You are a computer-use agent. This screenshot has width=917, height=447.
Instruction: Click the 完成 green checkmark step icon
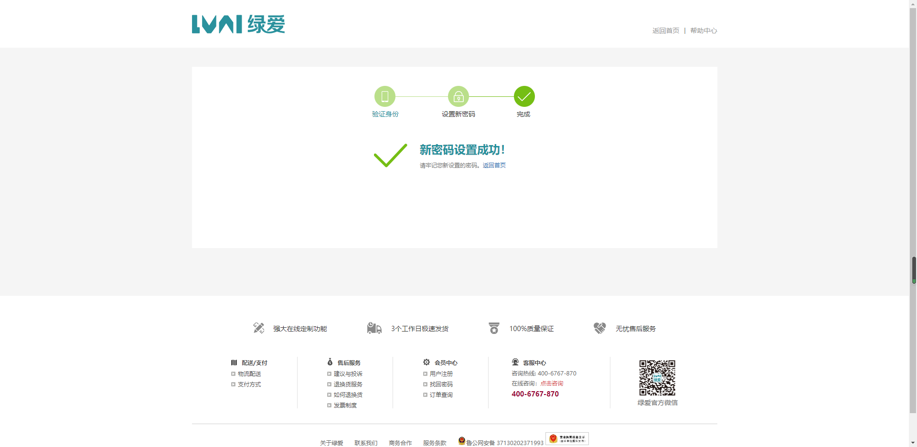524,97
